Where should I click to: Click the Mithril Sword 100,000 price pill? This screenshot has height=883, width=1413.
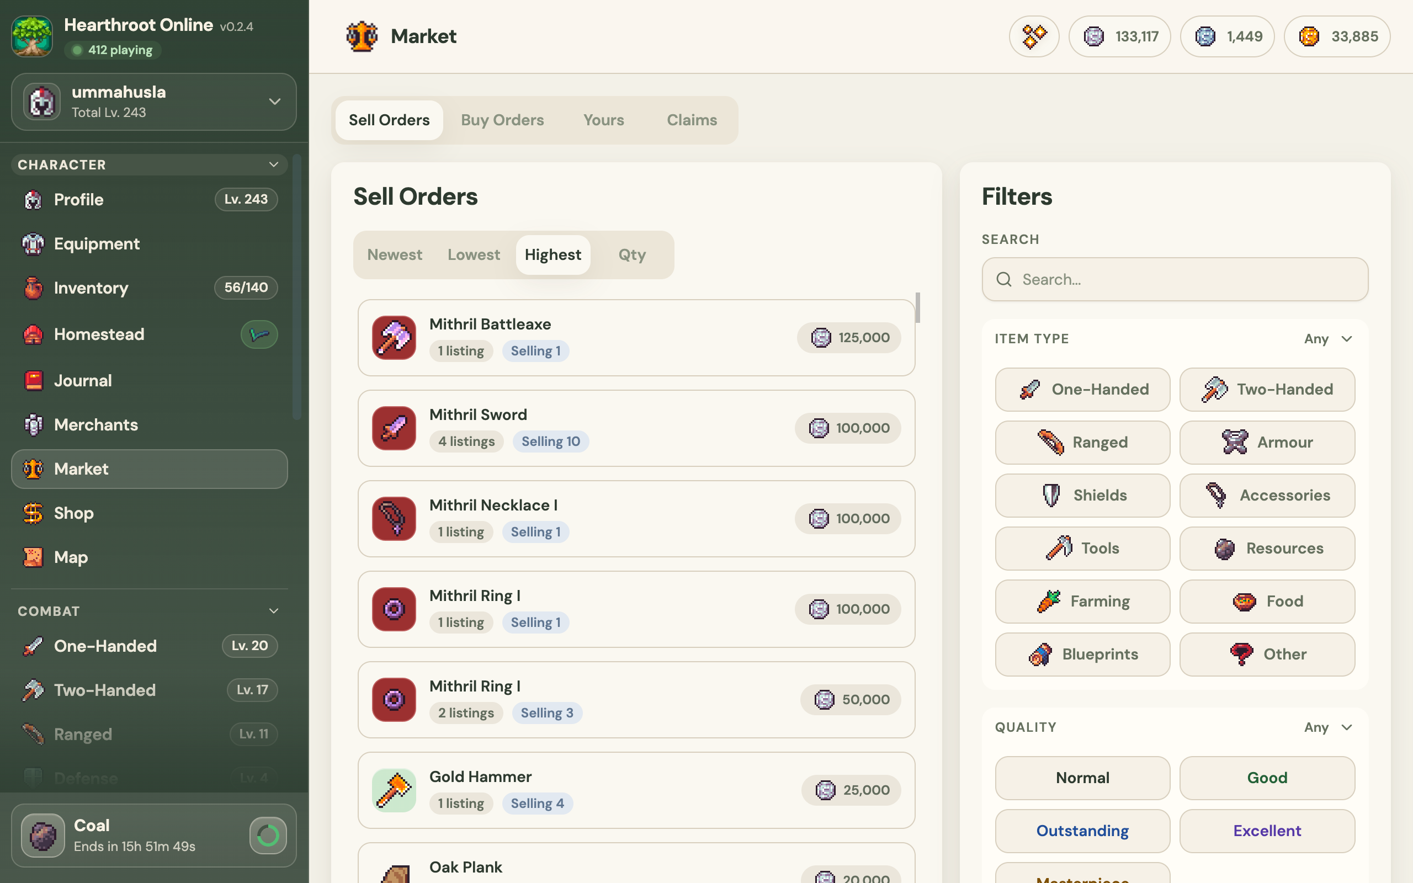[x=848, y=428]
